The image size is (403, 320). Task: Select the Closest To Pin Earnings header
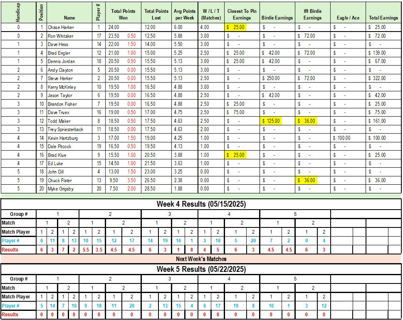coord(242,15)
